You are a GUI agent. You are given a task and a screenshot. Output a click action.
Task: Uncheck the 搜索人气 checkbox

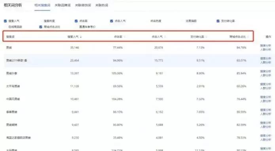click(x=5, y=21)
